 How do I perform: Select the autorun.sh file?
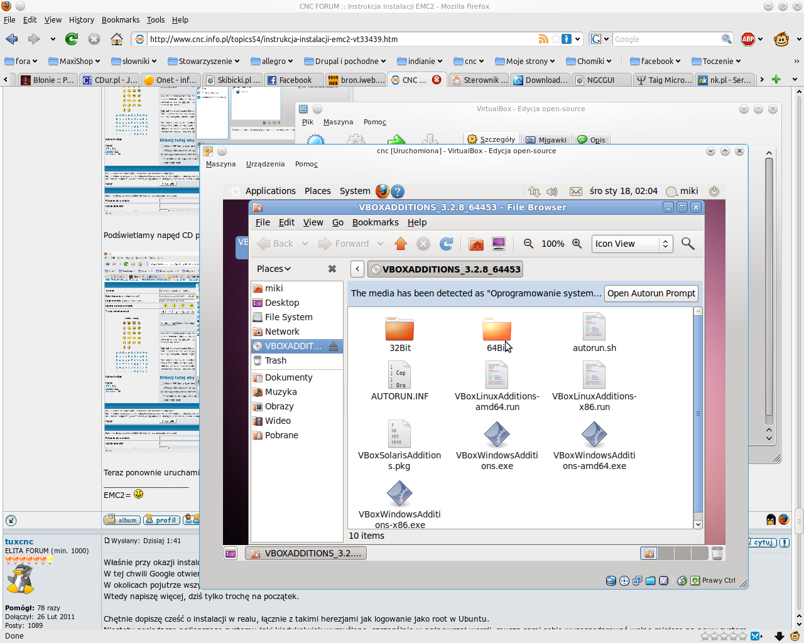coord(594,333)
